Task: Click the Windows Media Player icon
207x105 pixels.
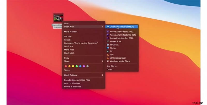Action: click(108, 61)
